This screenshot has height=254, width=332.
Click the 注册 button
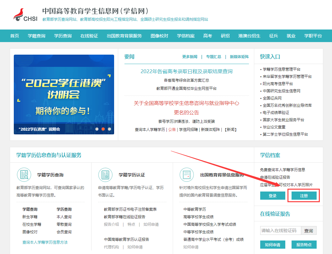[304, 196]
